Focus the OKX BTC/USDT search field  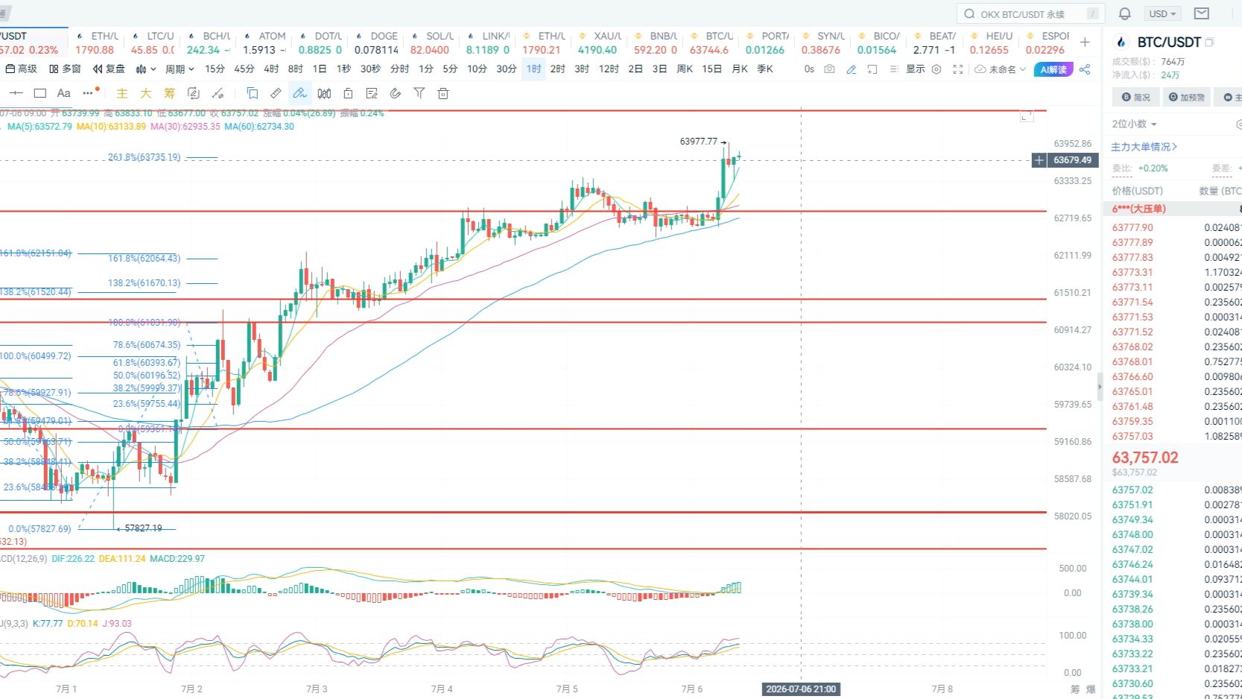pos(1030,13)
